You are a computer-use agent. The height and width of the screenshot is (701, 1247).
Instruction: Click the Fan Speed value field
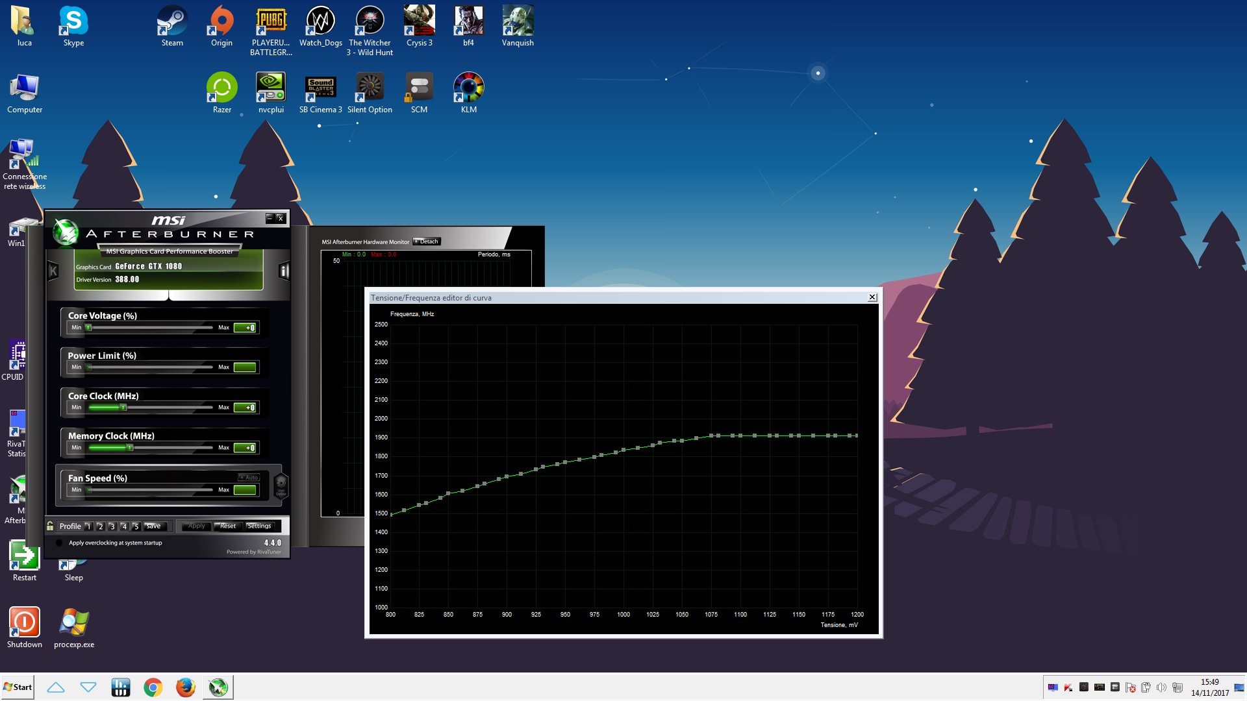tap(246, 490)
